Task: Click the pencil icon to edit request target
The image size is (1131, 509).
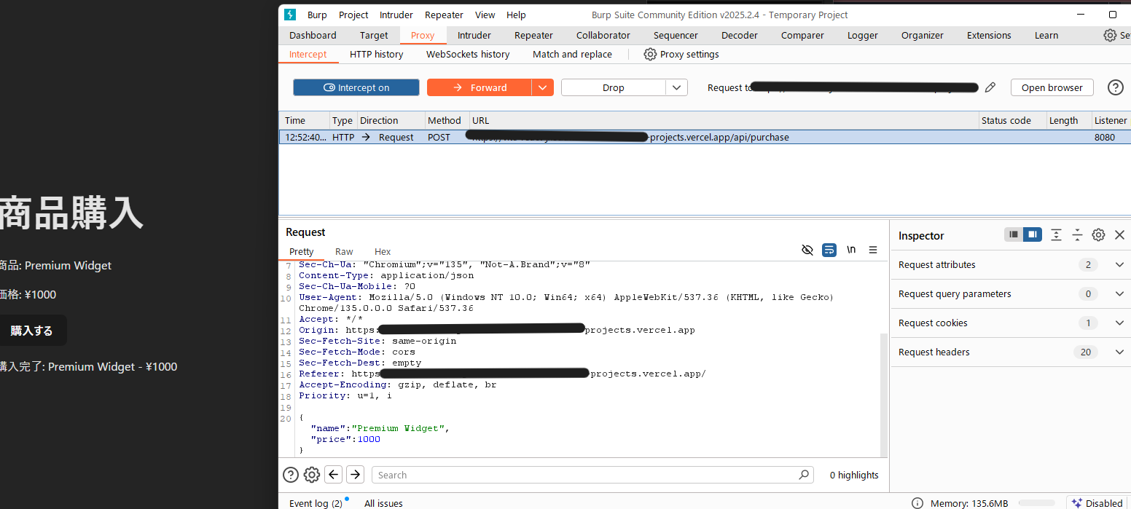Action: [x=990, y=87]
